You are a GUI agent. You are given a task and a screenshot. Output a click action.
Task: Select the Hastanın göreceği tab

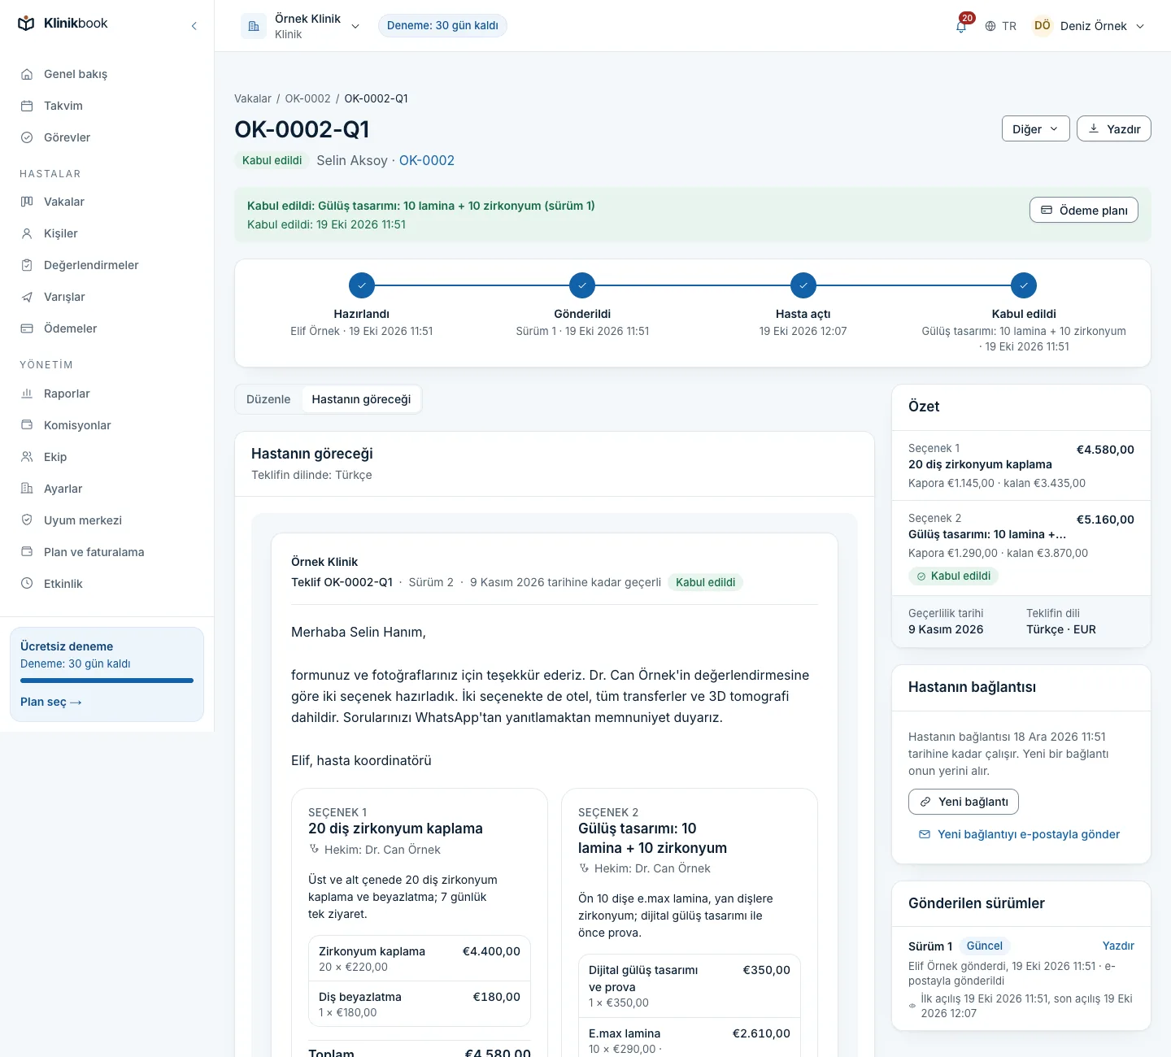tap(361, 399)
